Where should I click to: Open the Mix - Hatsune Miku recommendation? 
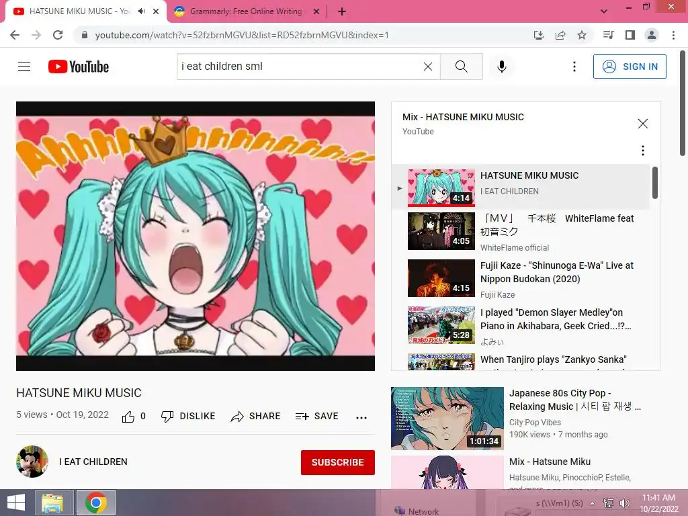pos(550,462)
